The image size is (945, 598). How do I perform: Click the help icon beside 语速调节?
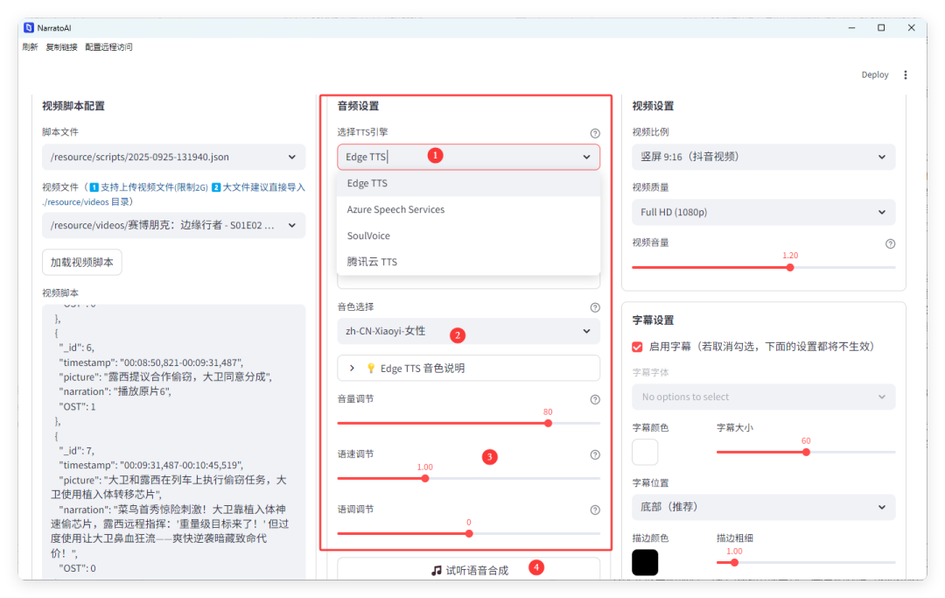click(x=595, y=454)
